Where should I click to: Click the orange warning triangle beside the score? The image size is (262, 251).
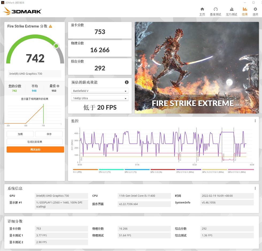tap(51, 26)
